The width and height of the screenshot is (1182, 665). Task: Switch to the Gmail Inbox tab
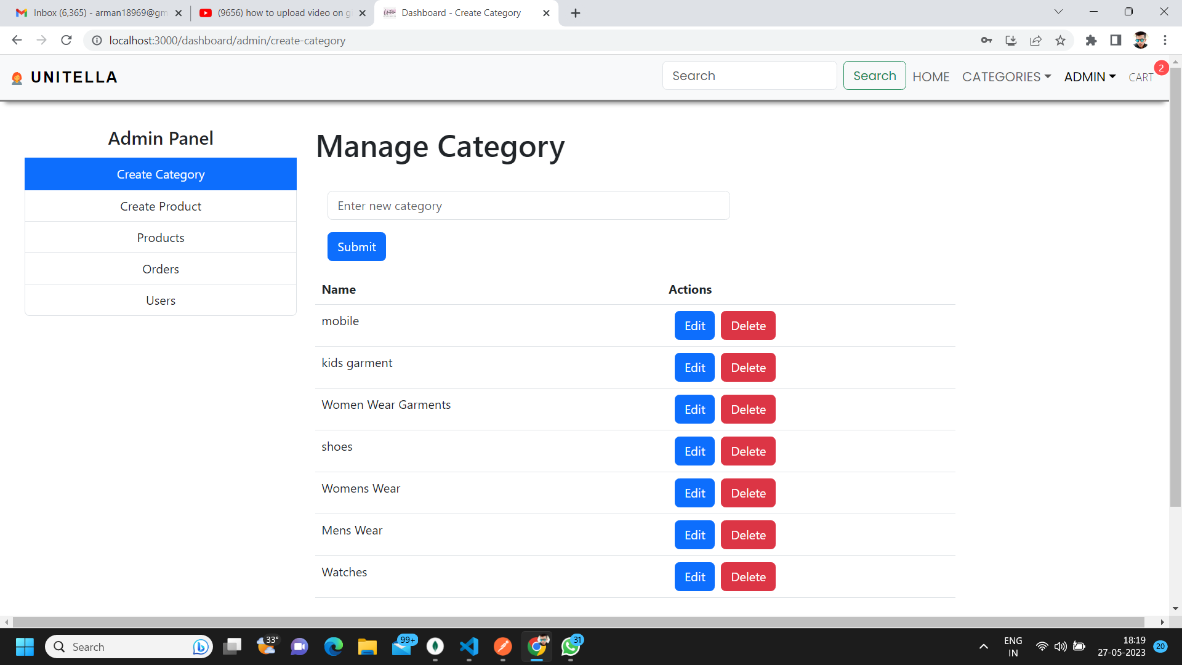[x=92, y=12]
